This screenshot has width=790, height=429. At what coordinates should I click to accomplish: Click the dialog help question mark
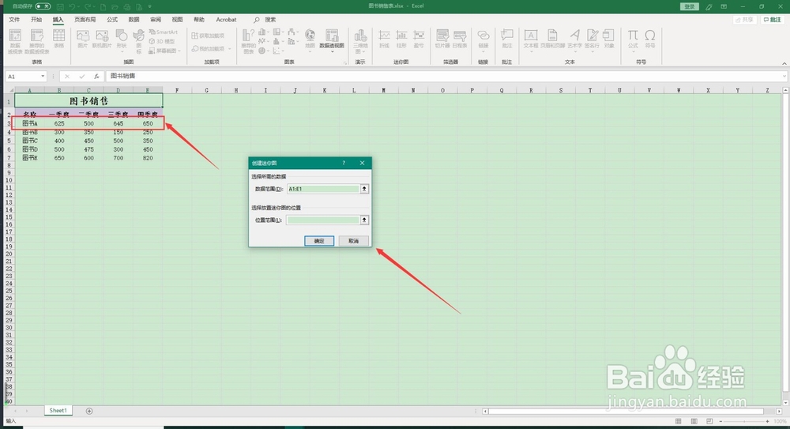[344, 163]
